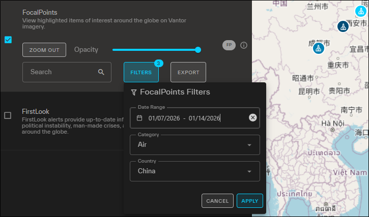Viewport: 369px width, 217px height.
Task: Enable the FirstLook layer checkbox
Action: coord(8,115)
